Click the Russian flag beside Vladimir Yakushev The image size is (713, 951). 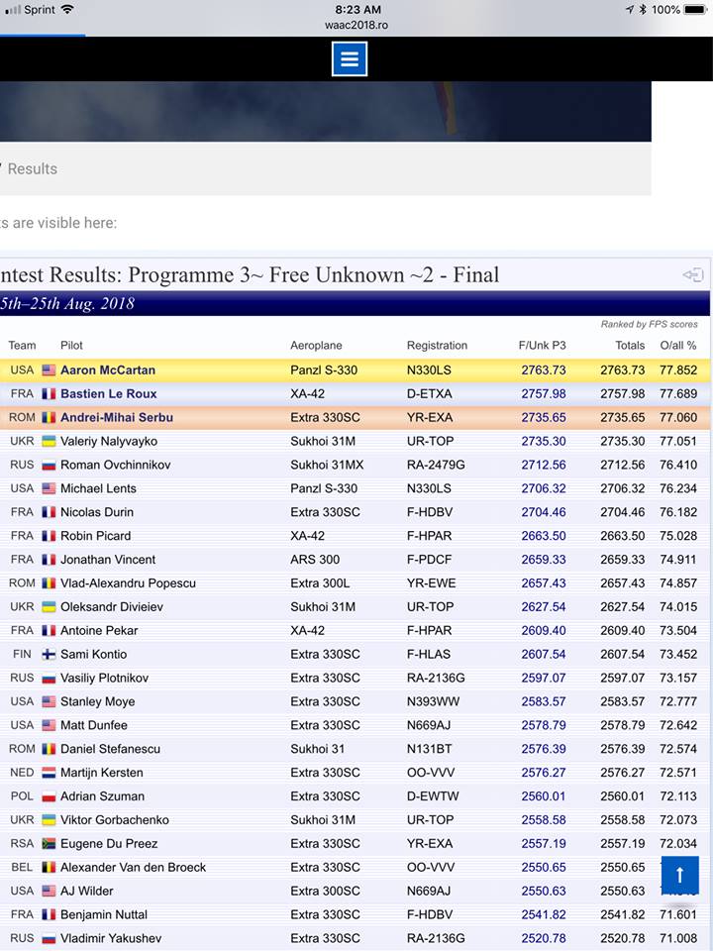coord(49,939)
